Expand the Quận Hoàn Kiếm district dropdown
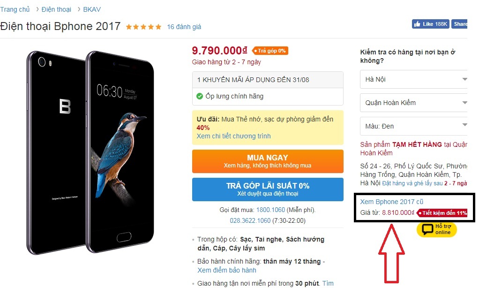The width and height of the screenshot is (479, 288). coord(414,103)
